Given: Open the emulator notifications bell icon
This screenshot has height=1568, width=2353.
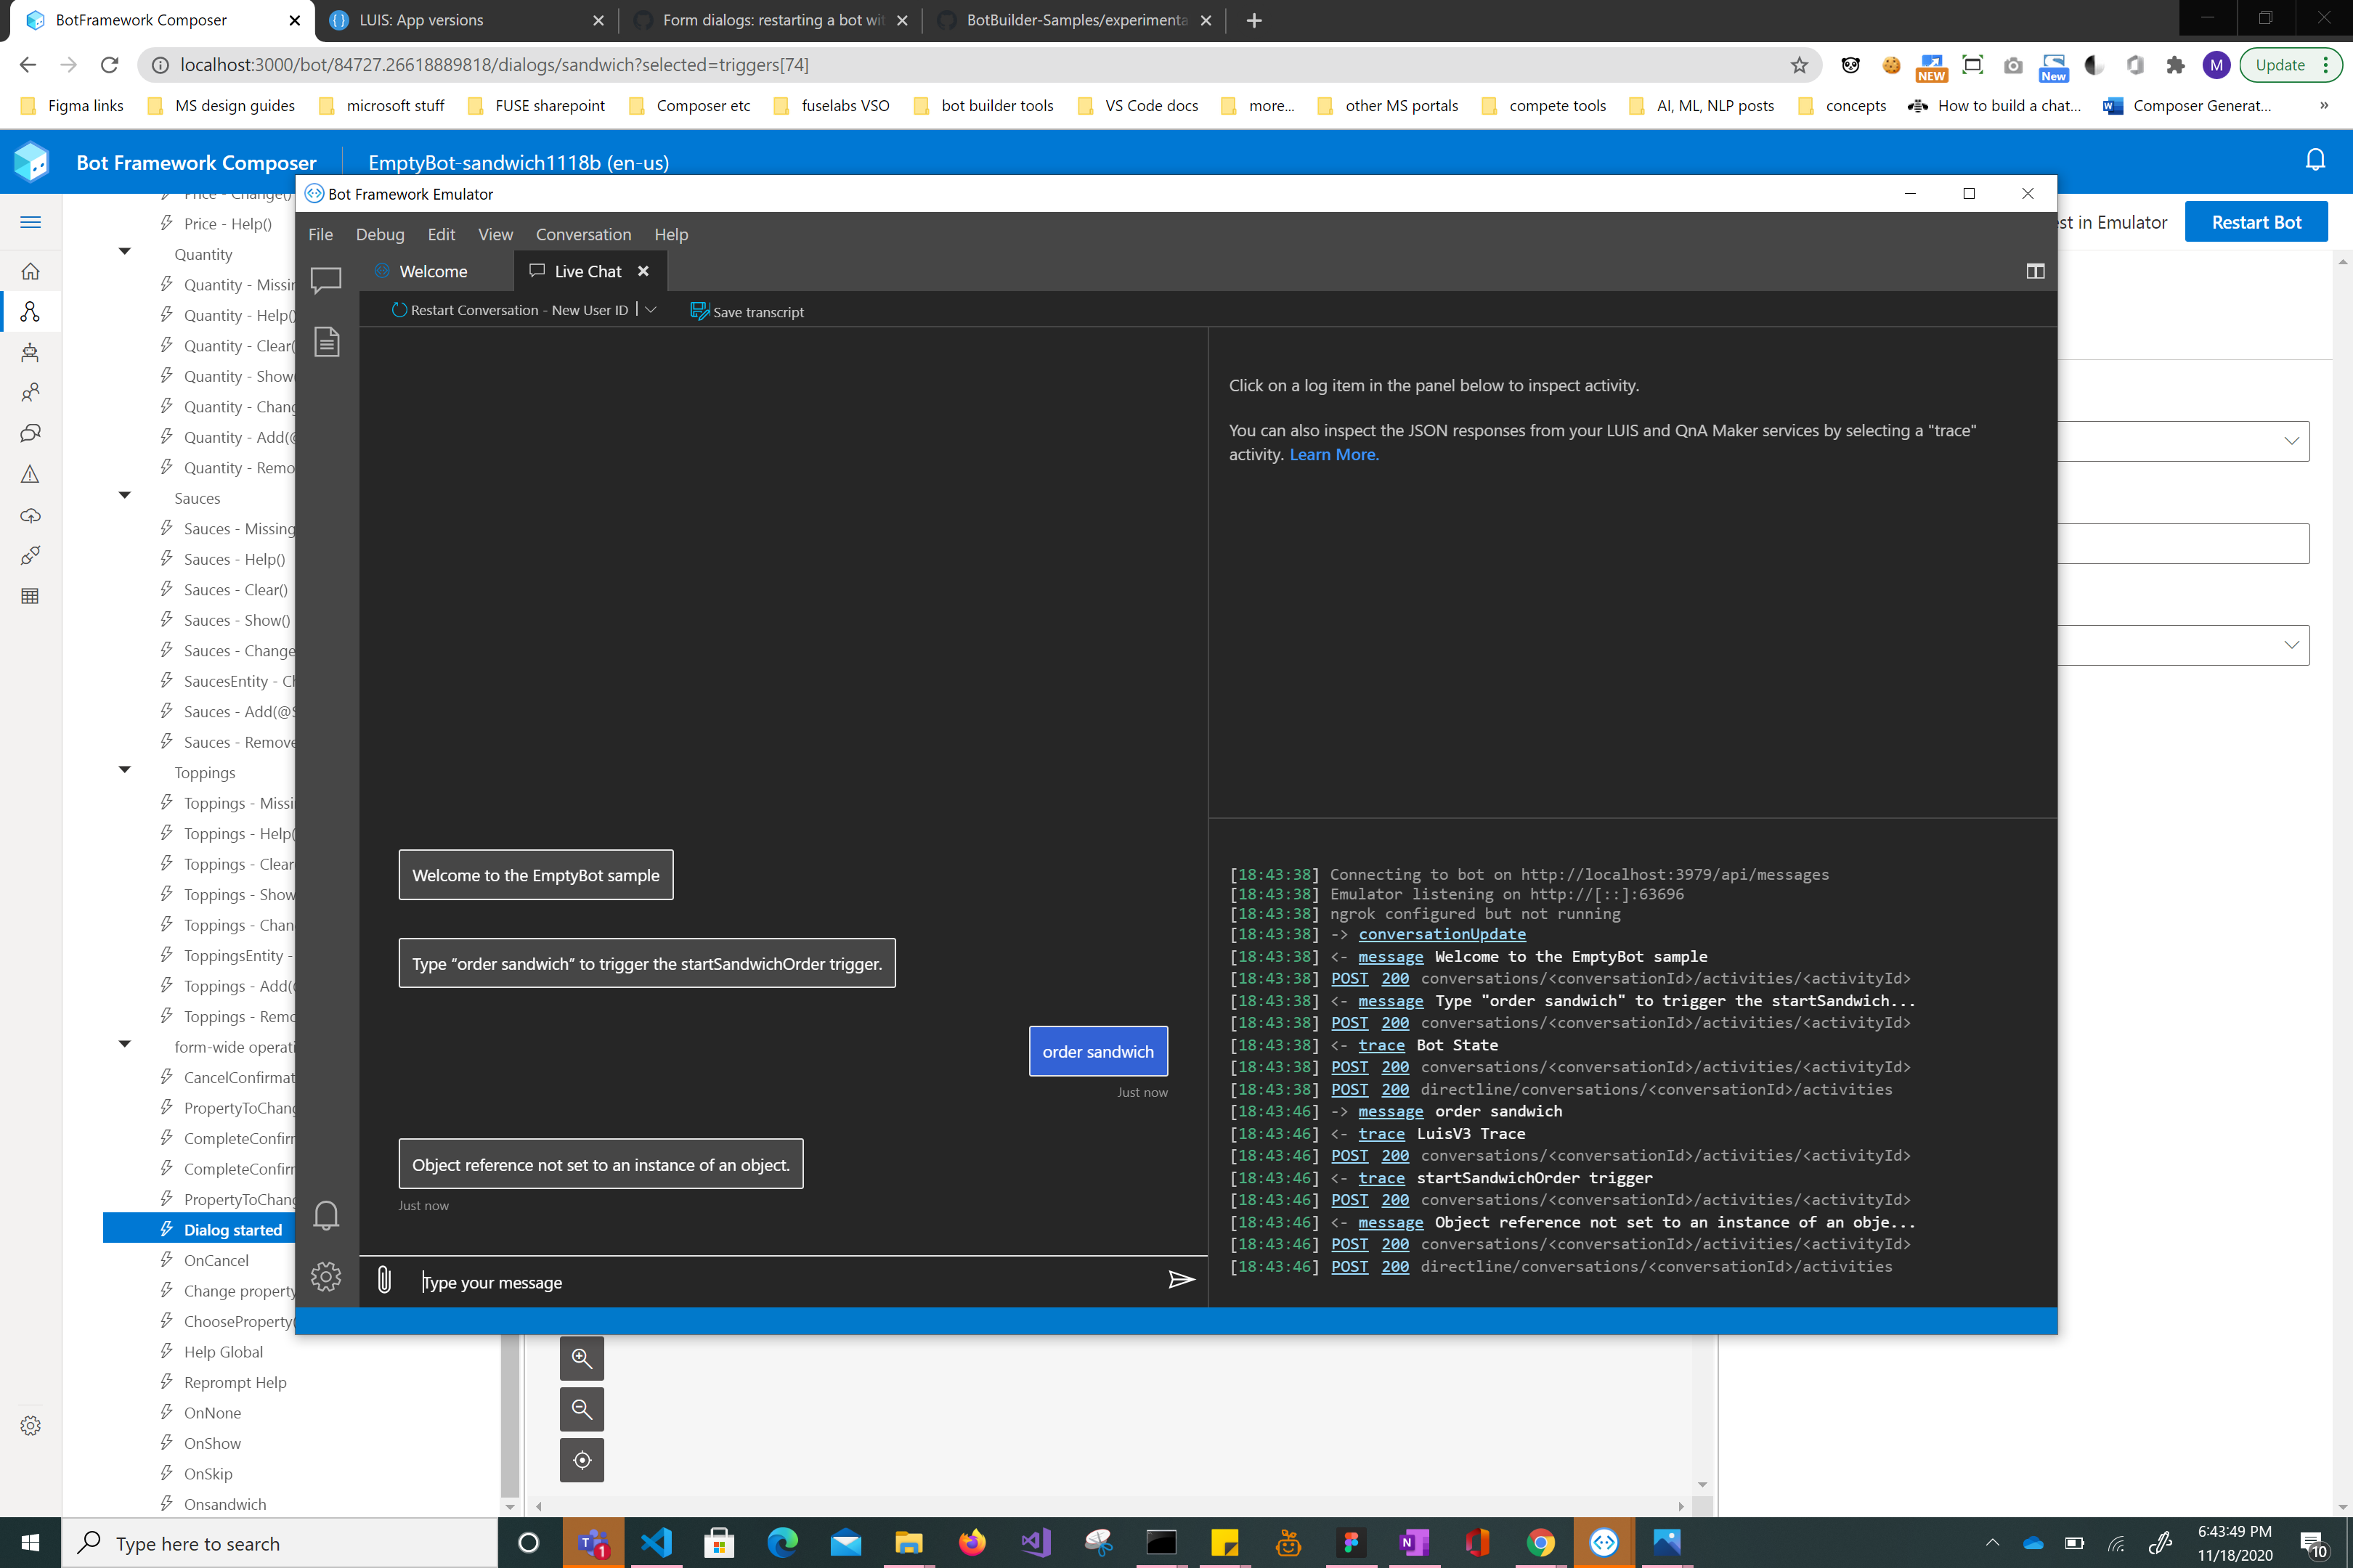Looking at the screenshot, I should 326,1215.
